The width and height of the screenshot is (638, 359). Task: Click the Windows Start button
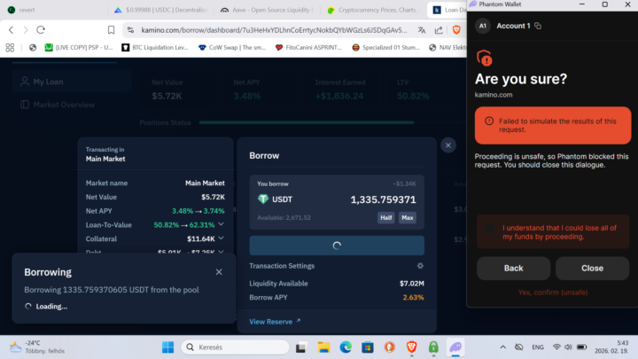(x=167, y=347)
